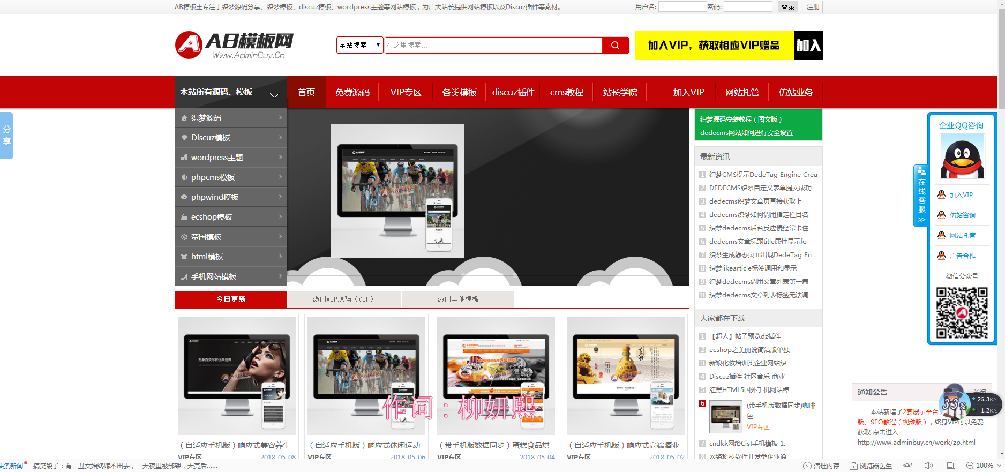Screen dimensions: 1005x472
Task: Expand the wordpress主题 submenu arrow
Action: 280,157
